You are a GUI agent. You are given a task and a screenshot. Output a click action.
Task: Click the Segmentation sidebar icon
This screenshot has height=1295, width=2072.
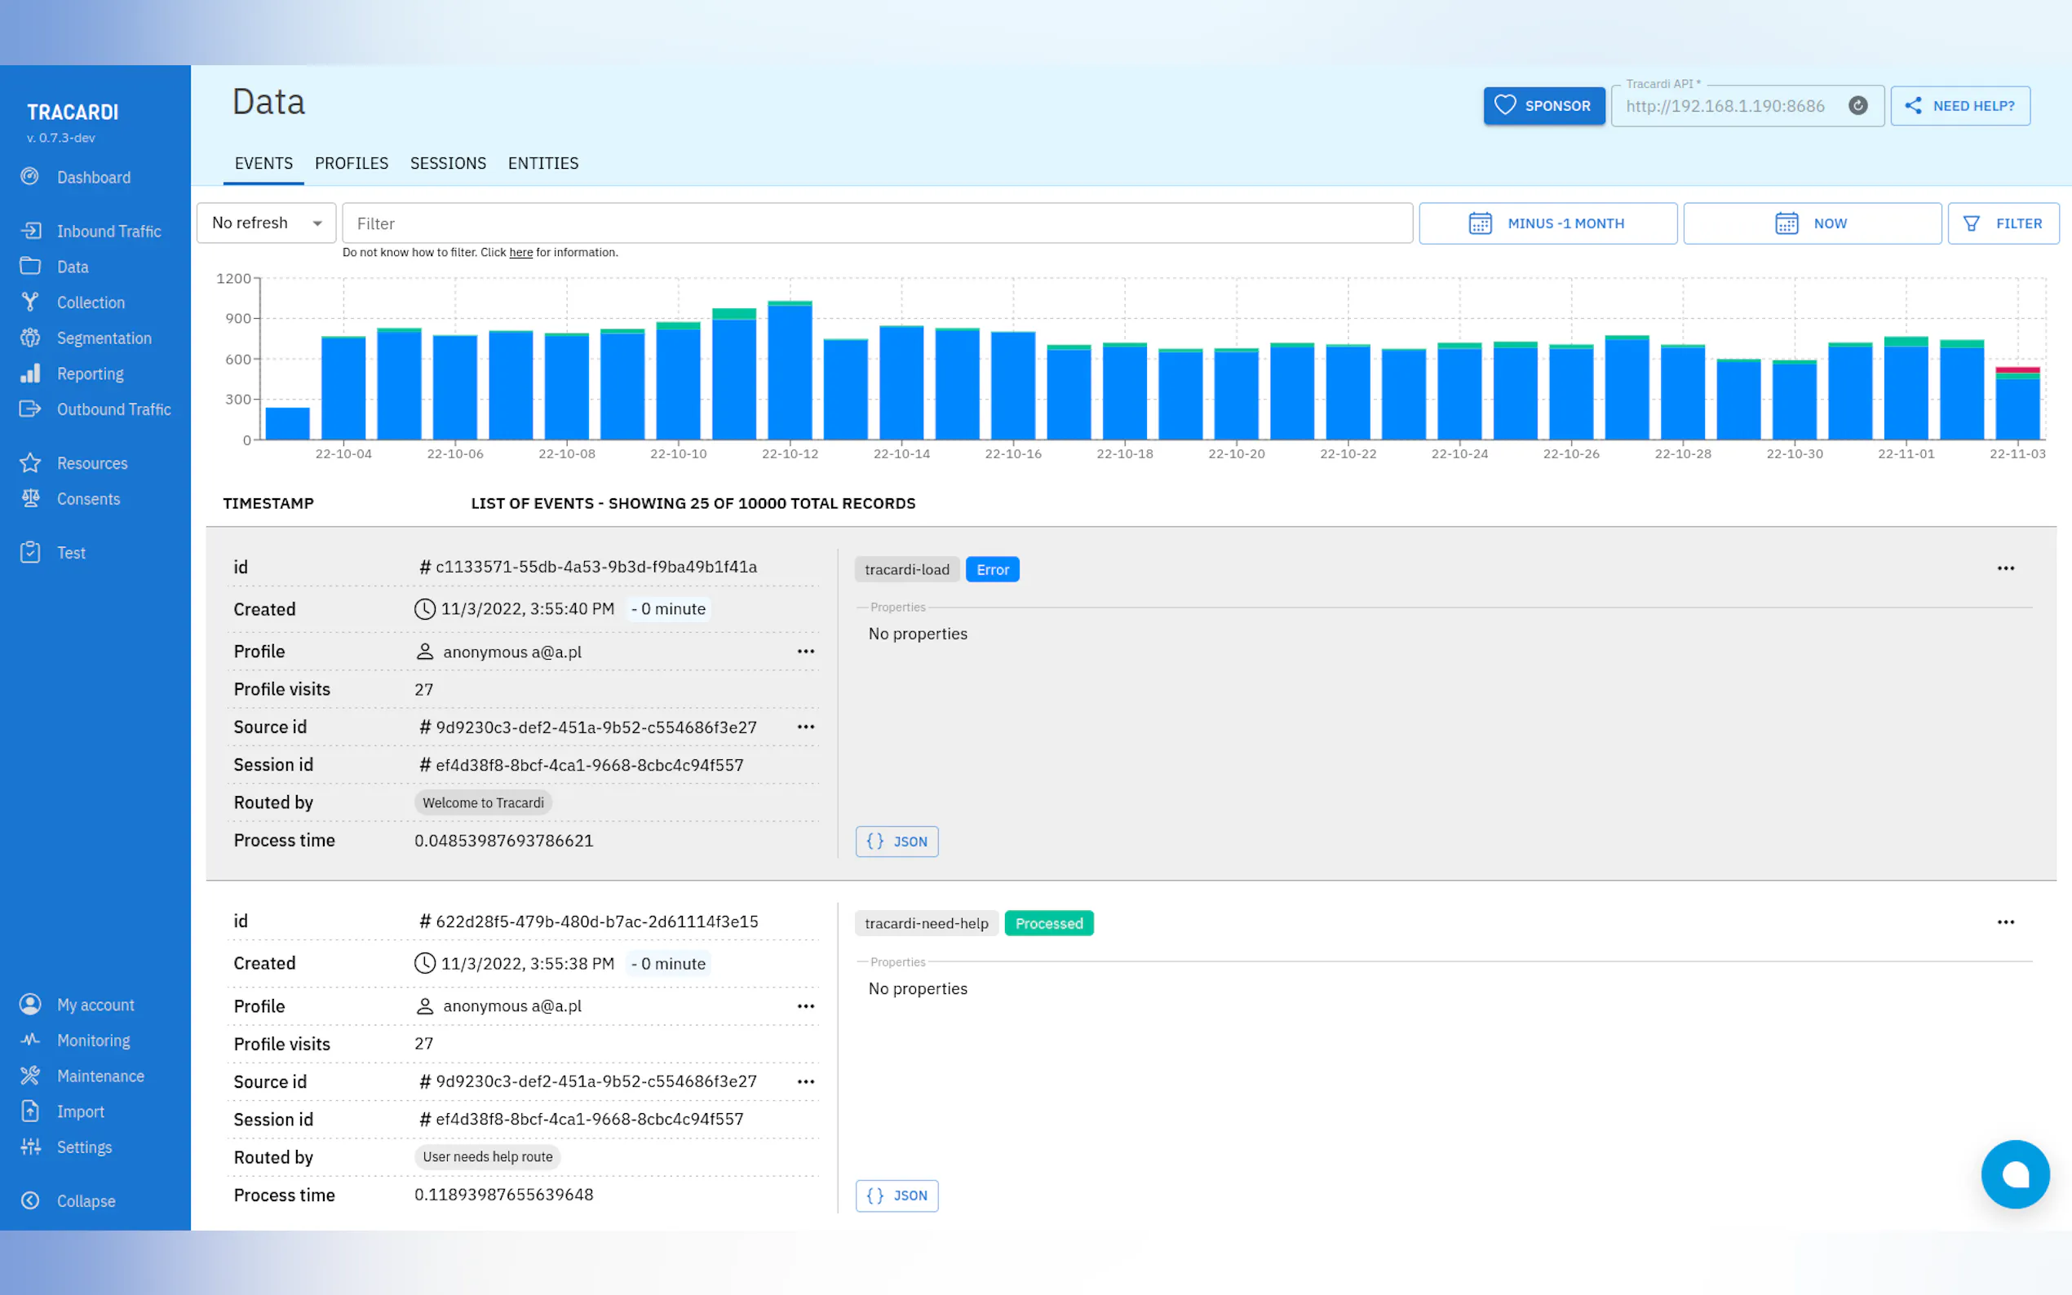tap(30, 338)
